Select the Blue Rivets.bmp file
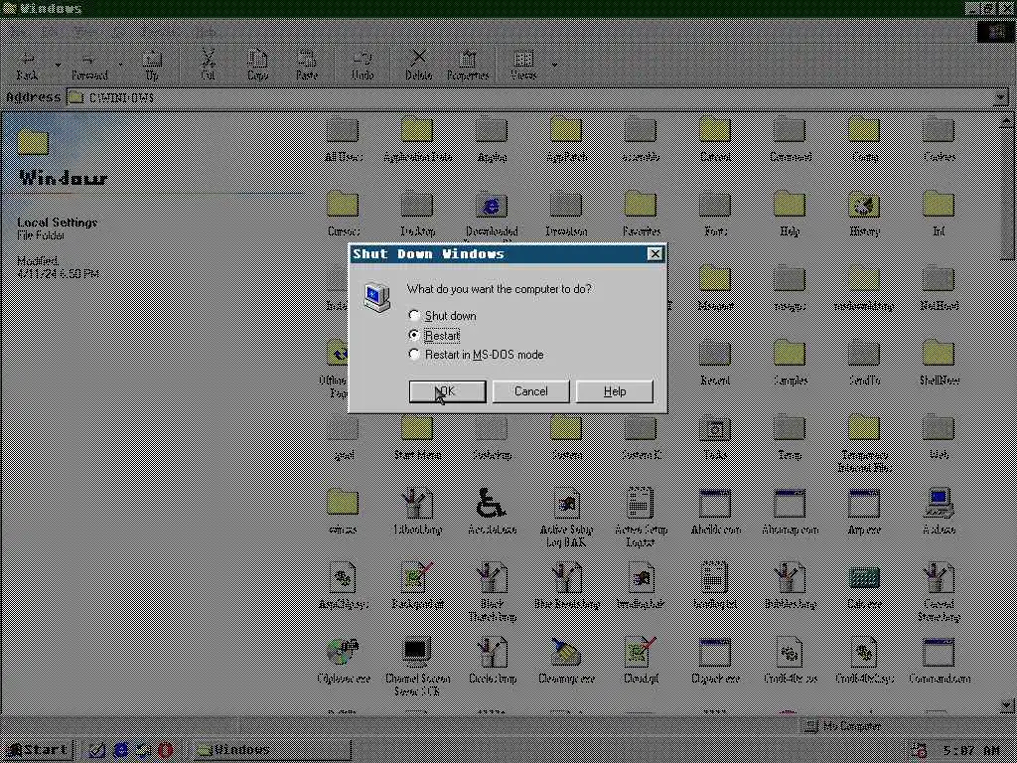1017x763 pixels. [x=566, y=586]
